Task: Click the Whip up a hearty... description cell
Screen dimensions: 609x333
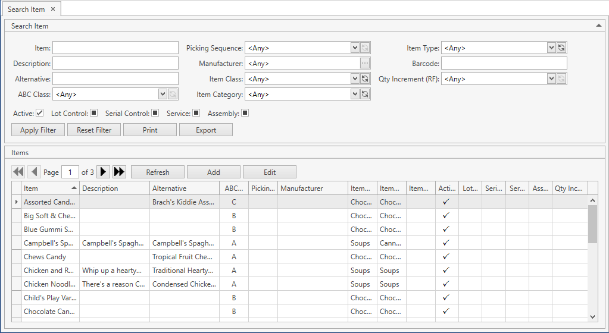Action: tap(114, 270)
